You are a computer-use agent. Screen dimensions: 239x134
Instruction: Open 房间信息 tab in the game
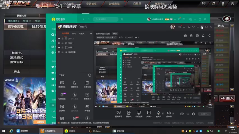click(16, 27)
